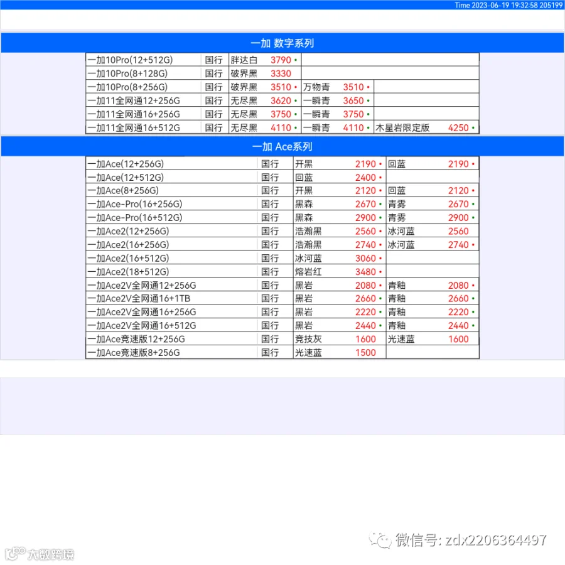565x565 pixels.
Task: Click 黑岩 in the Ace2V 12+256G row
Action: point(304,286)
